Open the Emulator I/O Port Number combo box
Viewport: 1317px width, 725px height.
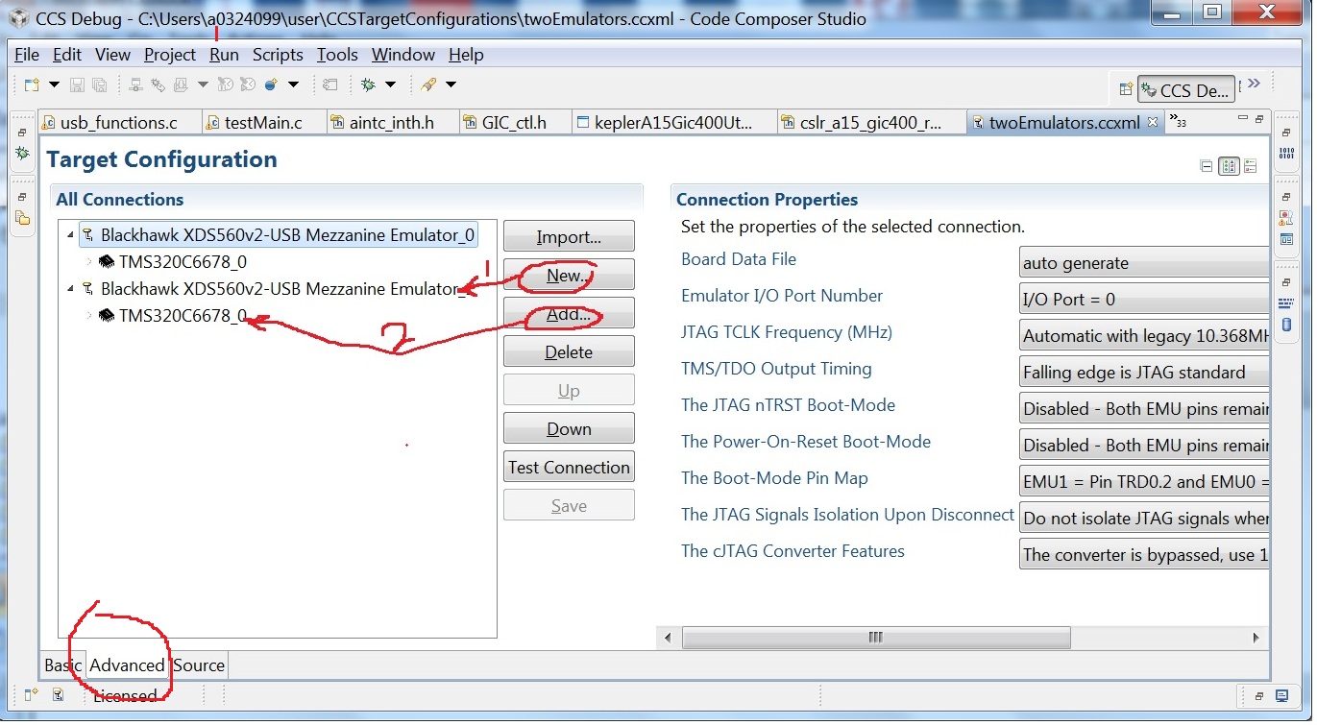point(1144,300)
